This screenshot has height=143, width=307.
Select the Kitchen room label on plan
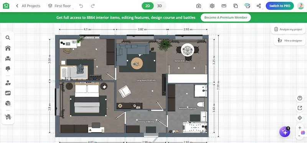point(182,61)
